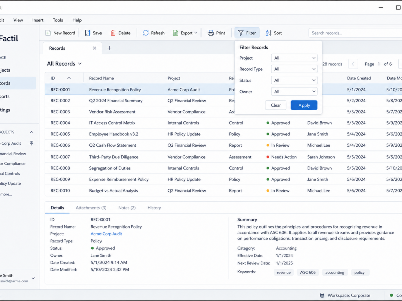Click the Clear filter button
The width and height of the screenshot is (402, 301).
(x=276, y=105)
